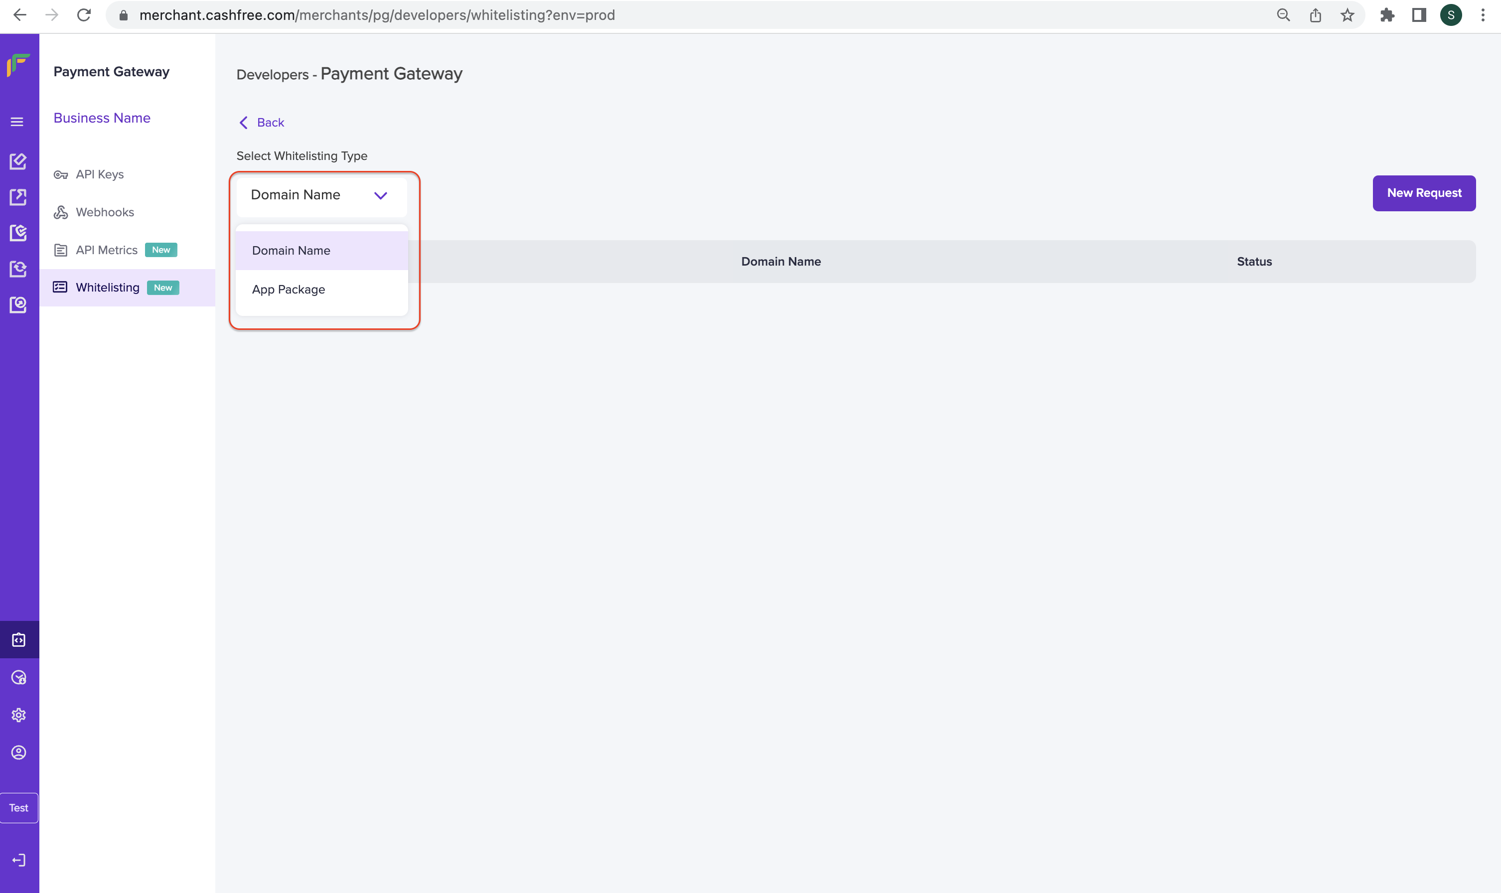Click the list icon beside Whitelisting
This screenshot has height=893, width=1501.
60,287
